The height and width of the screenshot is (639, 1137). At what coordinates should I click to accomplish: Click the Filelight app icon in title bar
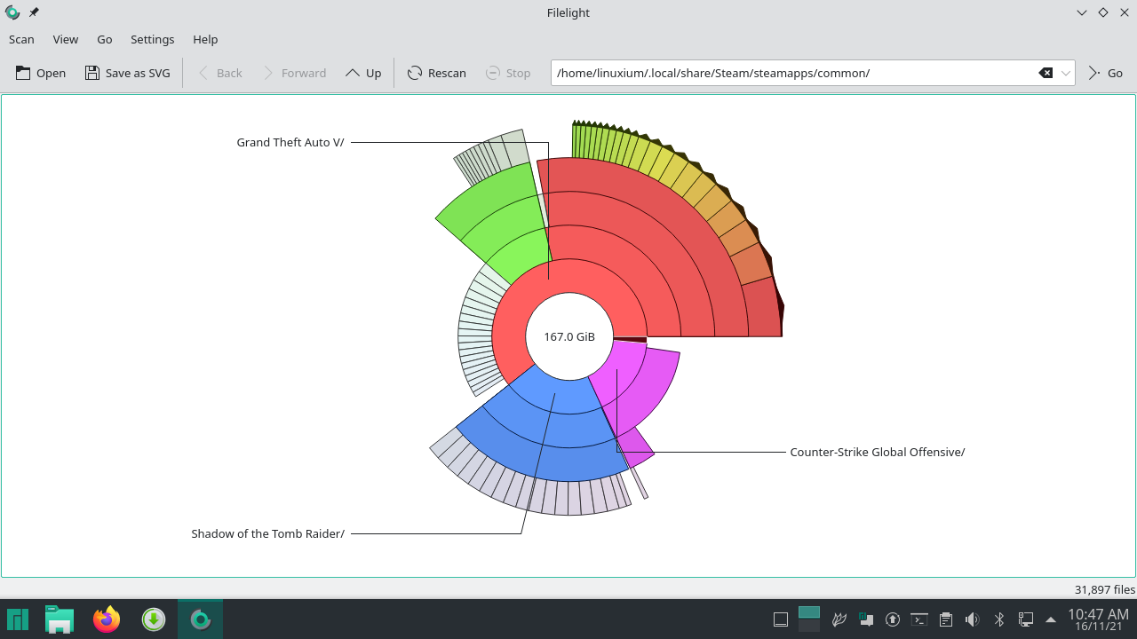coord(12,12)
